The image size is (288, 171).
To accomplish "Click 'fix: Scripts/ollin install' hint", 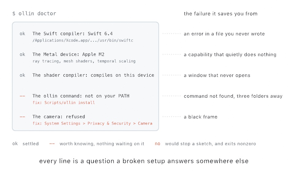I will (63, 103).
